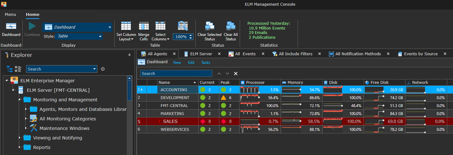Open the Menu ribbon tab
The image size is (453, 155).
tap(10, 14)
